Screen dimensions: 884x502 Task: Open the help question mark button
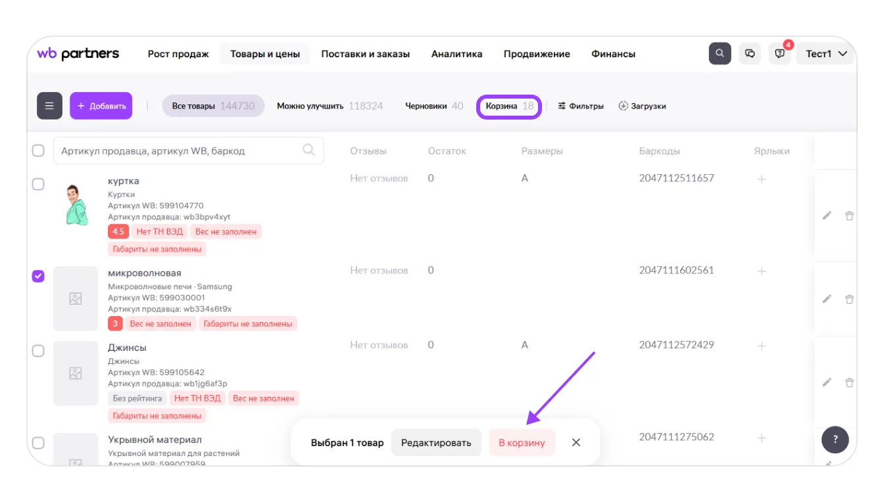(835, 440)
